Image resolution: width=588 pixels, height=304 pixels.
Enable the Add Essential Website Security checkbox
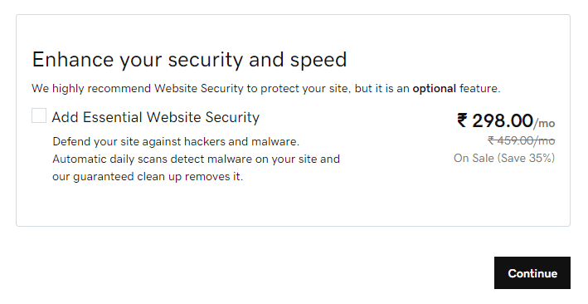[x=39, y=115]
